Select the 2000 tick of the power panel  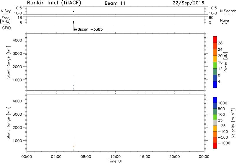pyautogui.click(x=17, y=66)
